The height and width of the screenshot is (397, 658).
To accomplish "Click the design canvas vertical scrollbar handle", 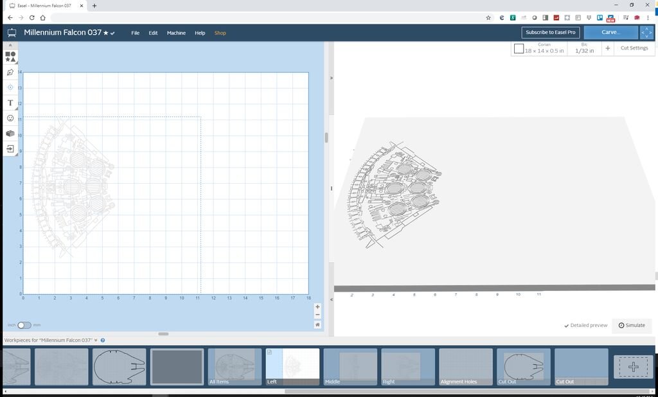I will point(326,137).
